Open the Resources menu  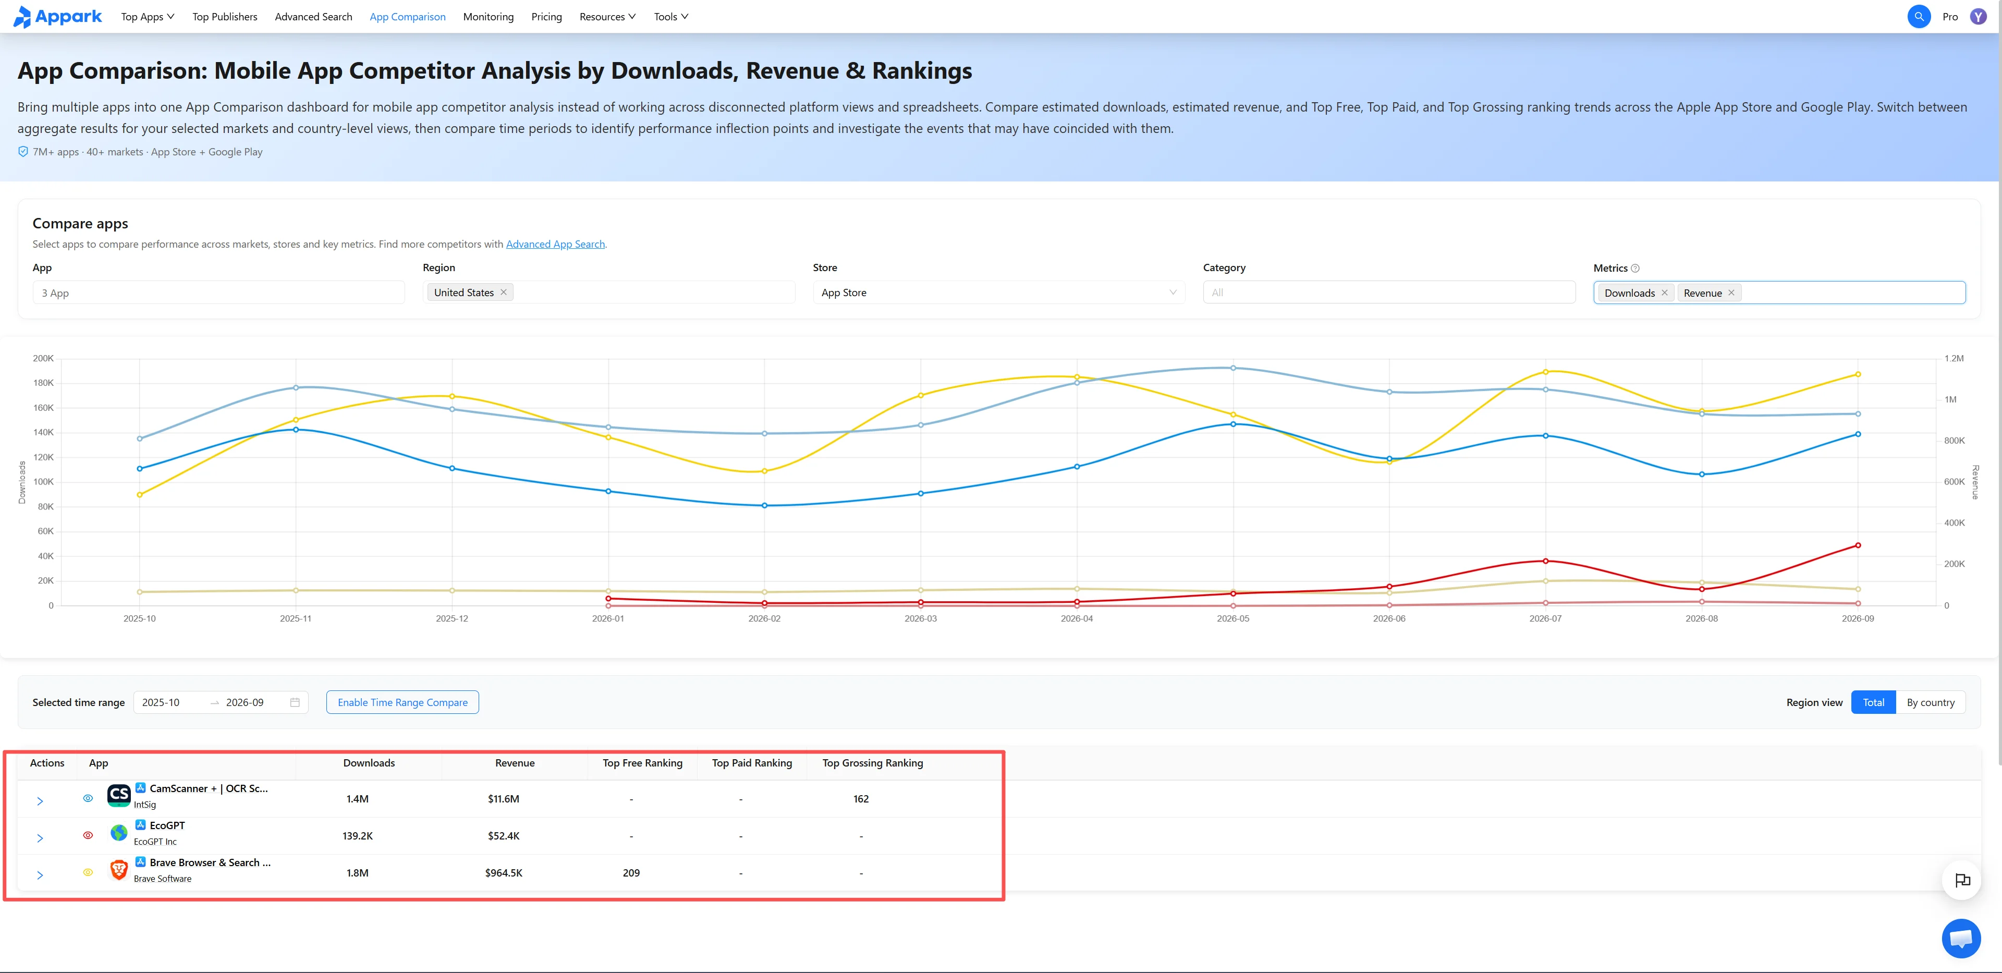tap(607, 16)
